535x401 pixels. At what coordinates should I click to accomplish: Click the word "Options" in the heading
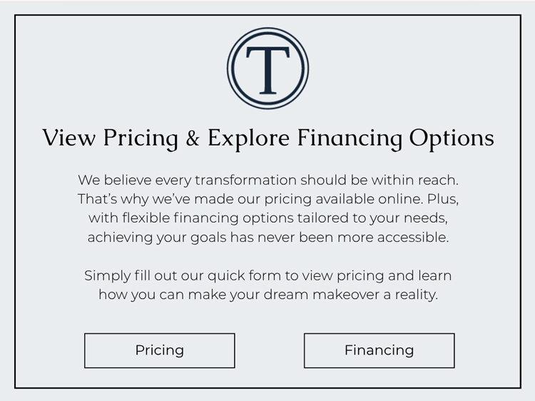tap(452, 139)
